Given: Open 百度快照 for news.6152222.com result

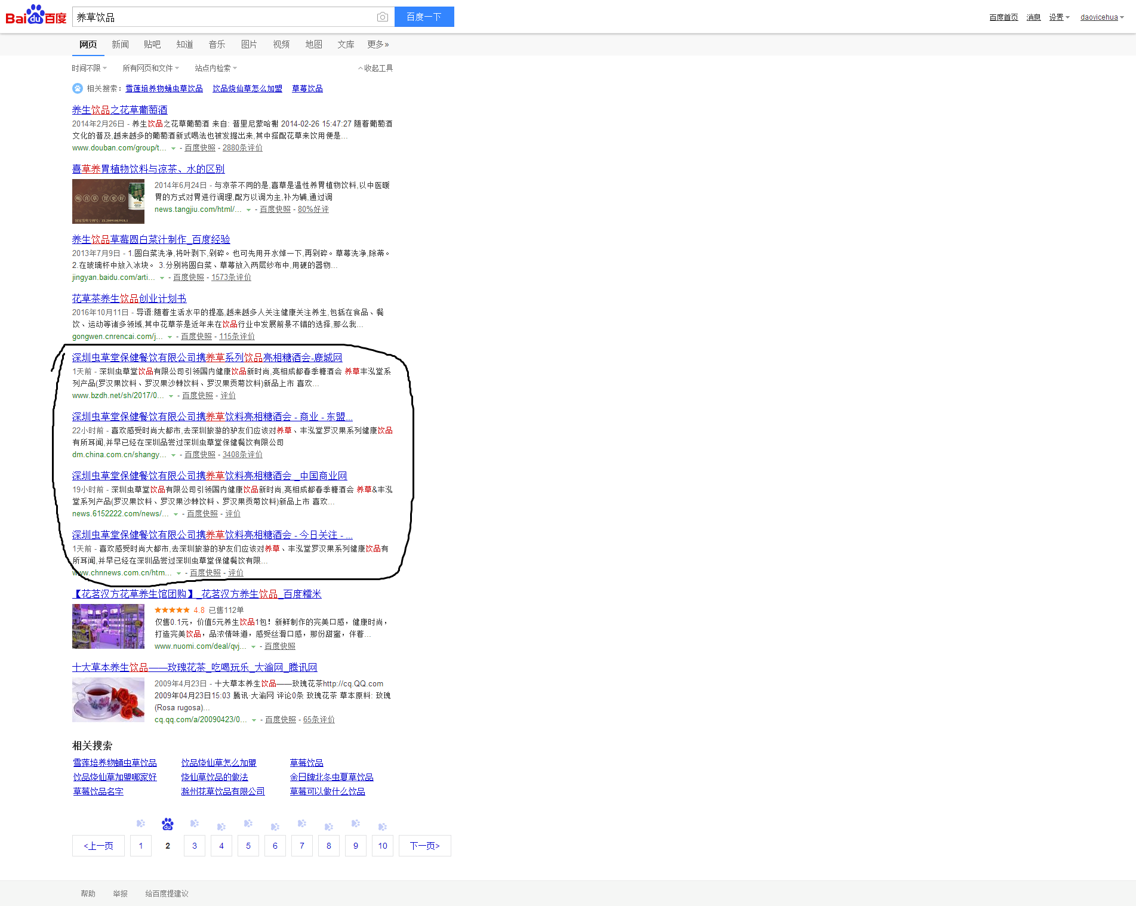Looking at the screenshot, I should tap(202, 514).
